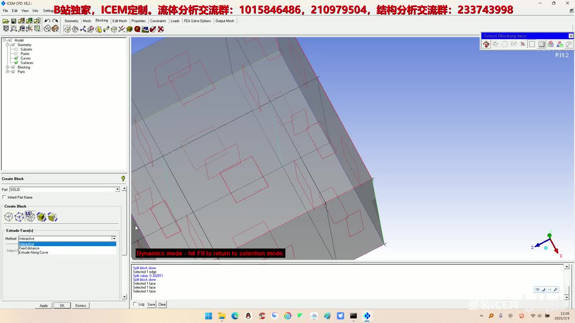This screenshot has width=575, height=323.
Task: Switch to the Output Mesh tab
Action: point(225,21)
